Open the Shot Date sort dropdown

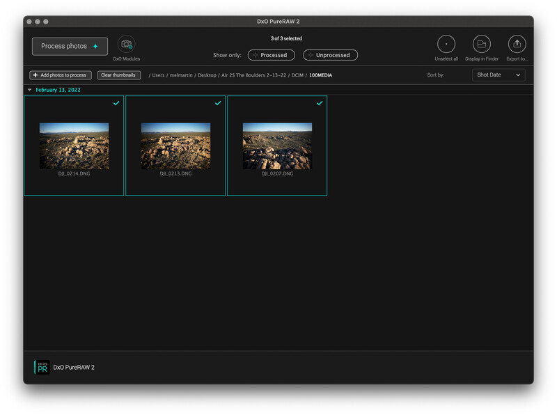[499, 75]
